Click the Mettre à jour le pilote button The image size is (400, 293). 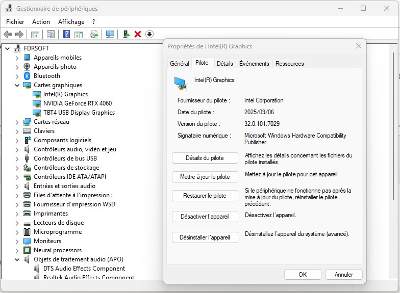pyautogui.click(x=205, y=177)
